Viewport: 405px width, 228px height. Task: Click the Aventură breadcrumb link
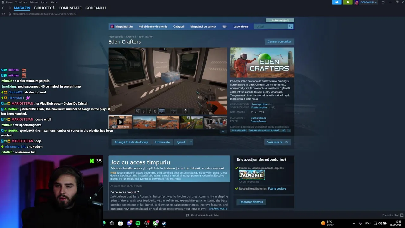click(131, 37)
